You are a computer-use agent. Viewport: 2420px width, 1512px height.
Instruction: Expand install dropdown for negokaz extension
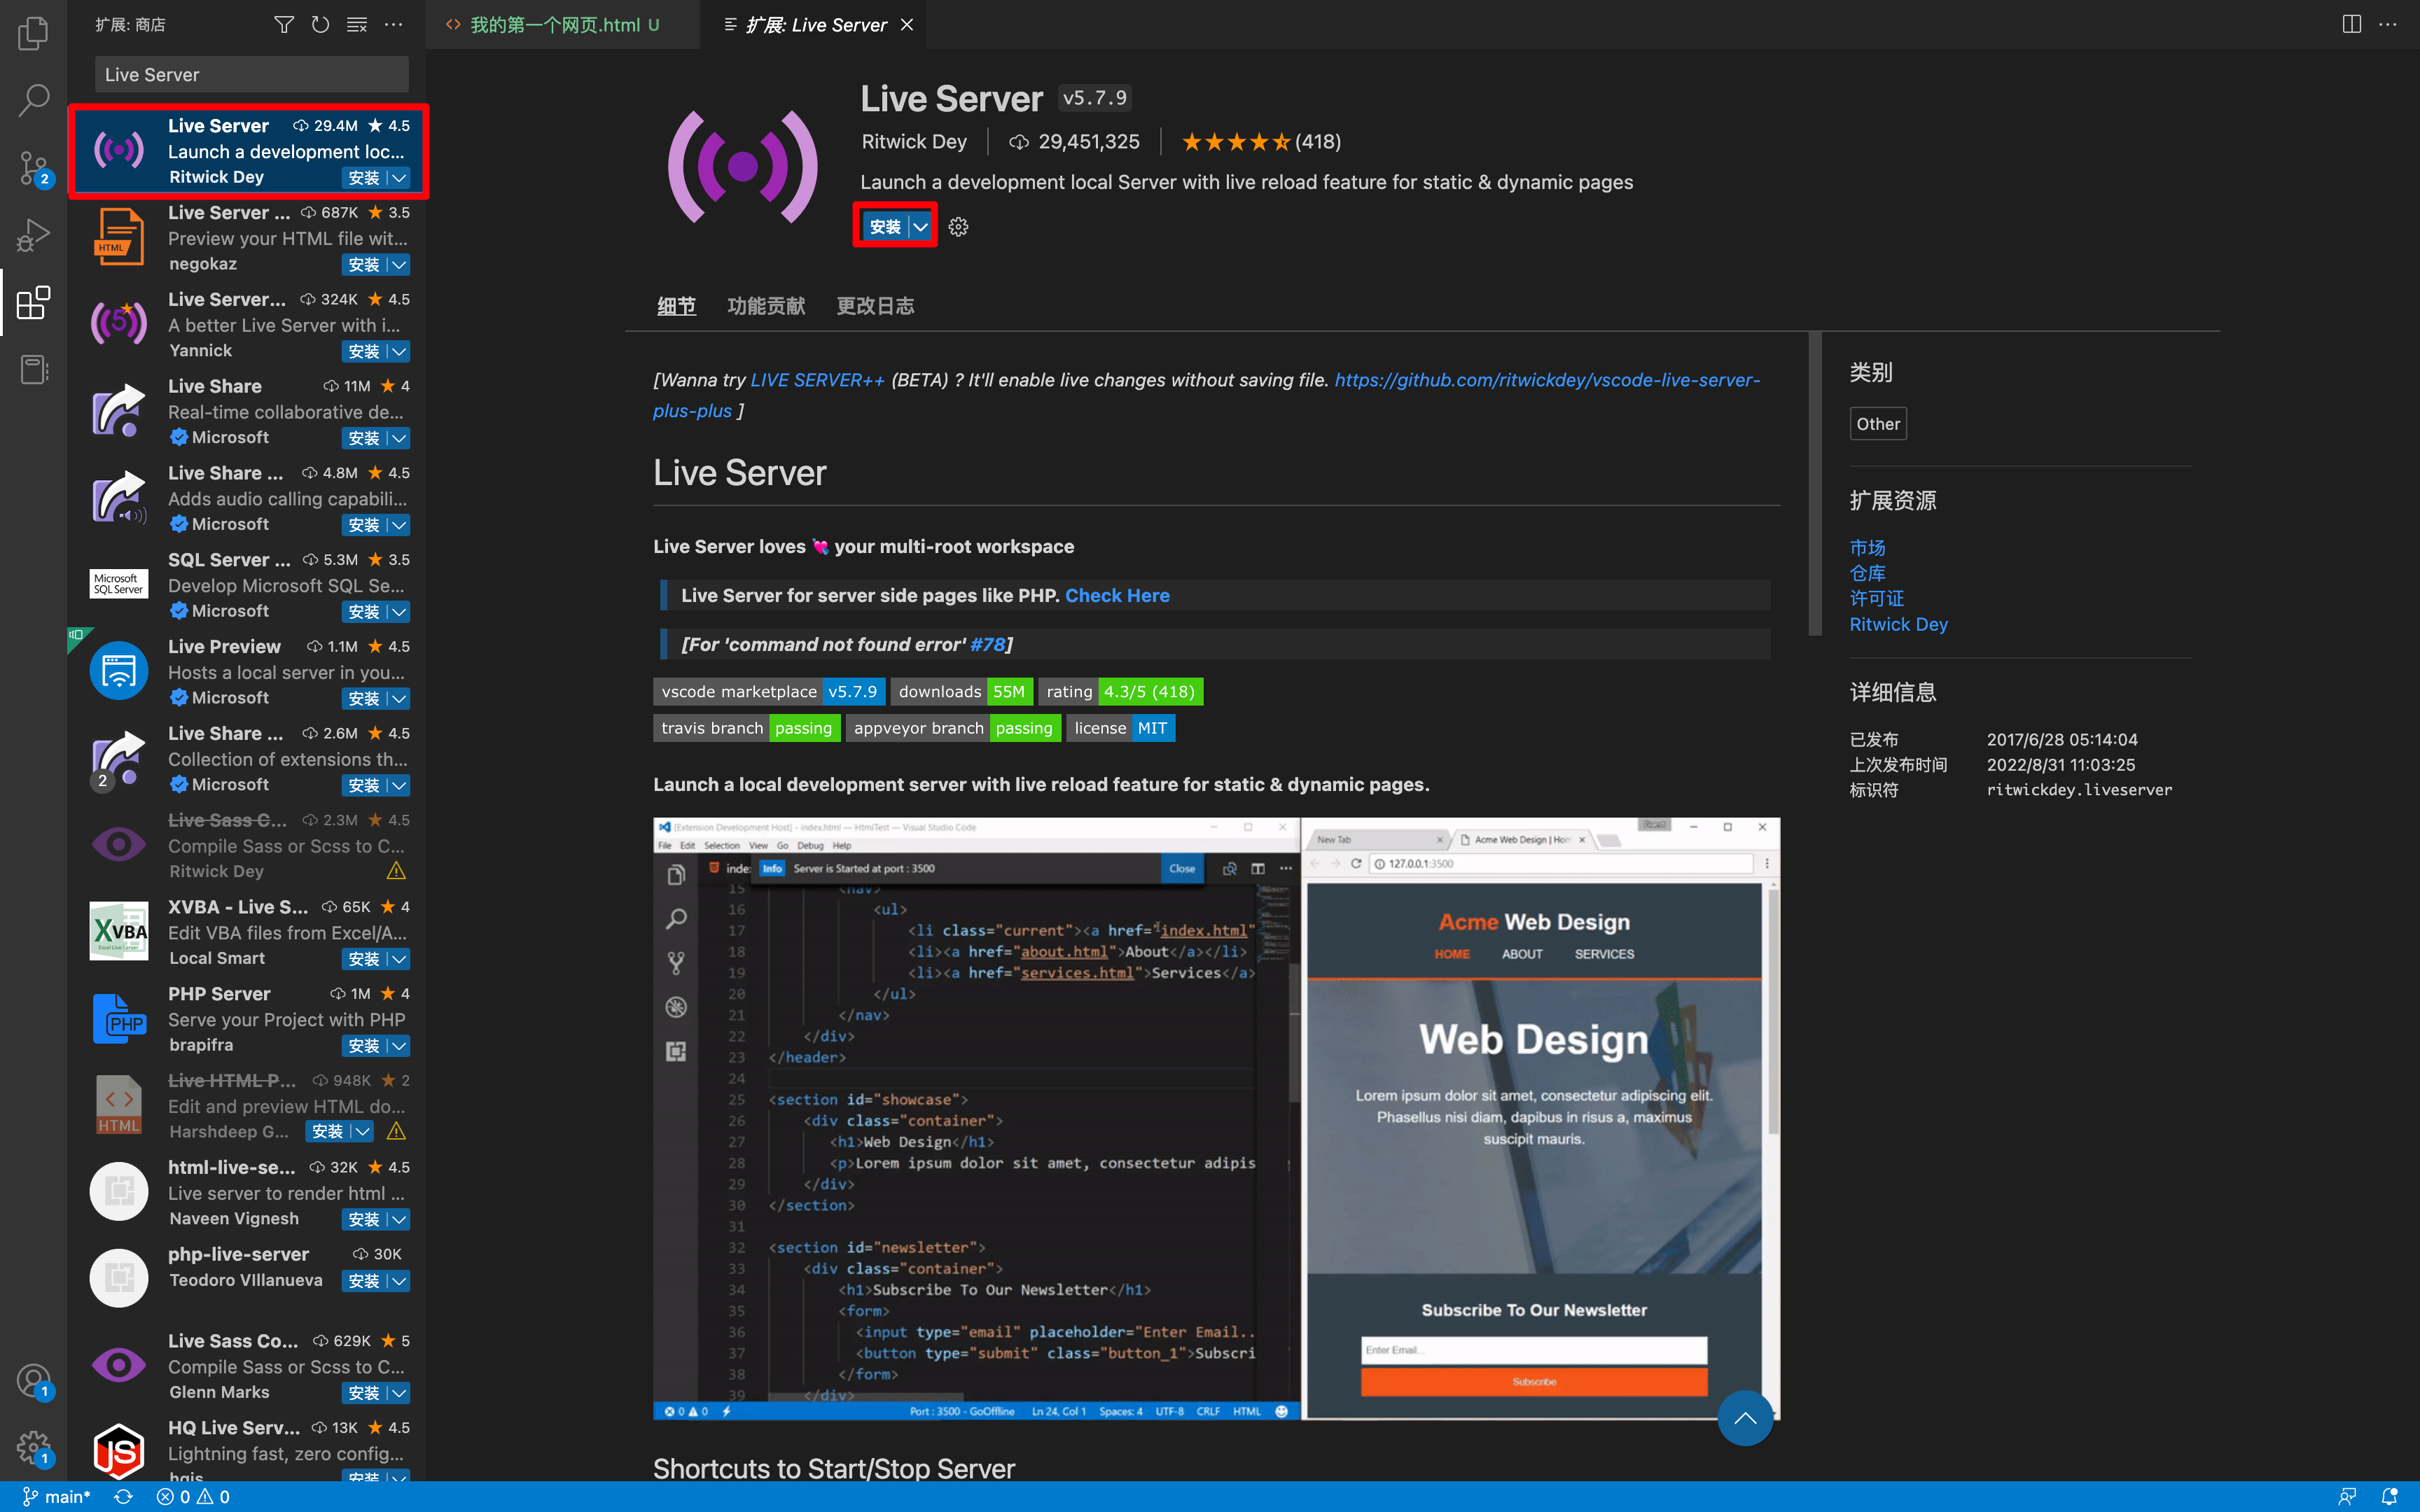coord(399,265)
